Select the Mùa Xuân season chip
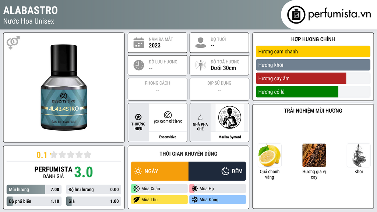The width and height of the screenshot is (377, 212). tap(159, 189)
